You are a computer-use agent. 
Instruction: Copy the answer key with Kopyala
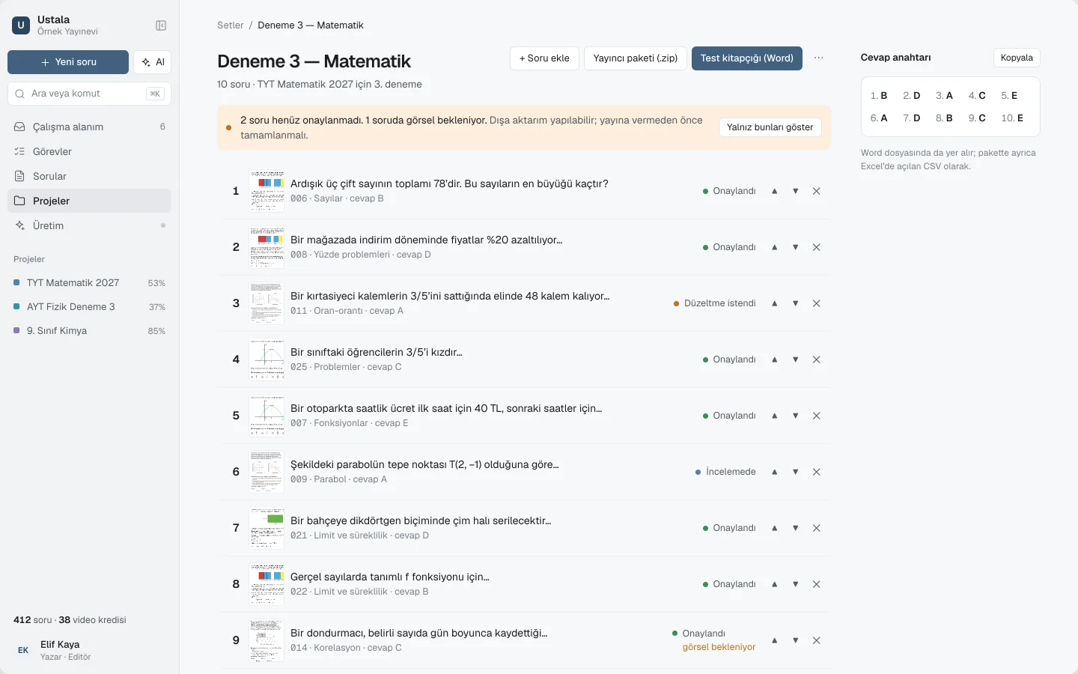(1017, 58)
